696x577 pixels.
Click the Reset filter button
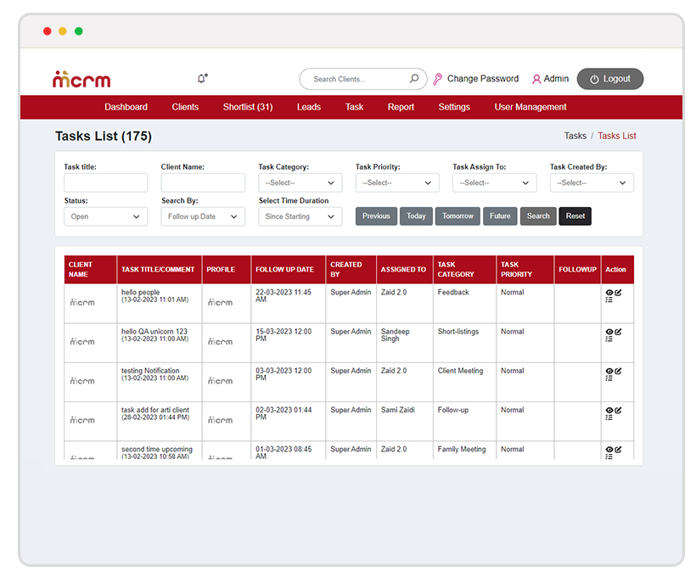click(575, 216)
